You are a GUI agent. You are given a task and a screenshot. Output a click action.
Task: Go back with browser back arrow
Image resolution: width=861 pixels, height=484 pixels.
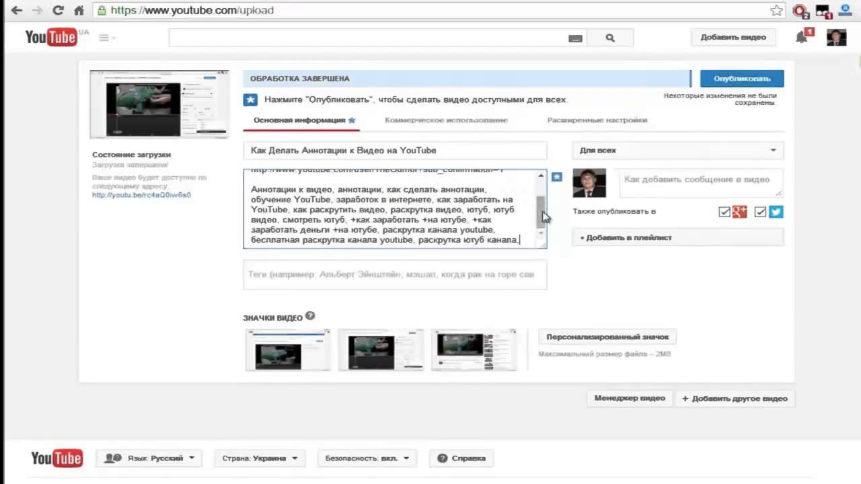[x=16, y=10]
